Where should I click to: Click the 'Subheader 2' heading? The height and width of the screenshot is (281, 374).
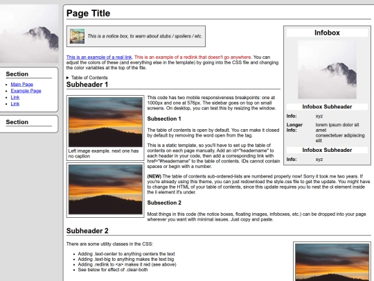click(87, 231)
